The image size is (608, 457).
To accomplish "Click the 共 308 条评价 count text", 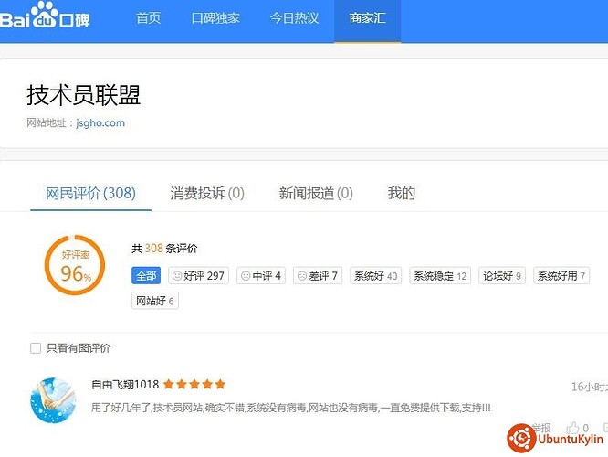I will click(164, 248).
